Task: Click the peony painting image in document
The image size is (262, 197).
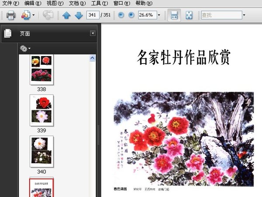Action: click(x=184, y=139)
